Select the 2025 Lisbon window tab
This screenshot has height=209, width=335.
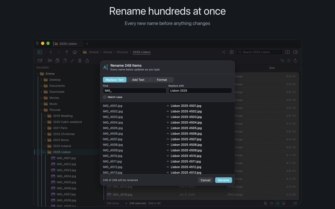(x=68, y=44)
